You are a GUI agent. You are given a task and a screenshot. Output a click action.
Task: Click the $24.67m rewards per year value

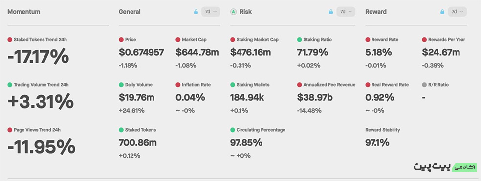coord(441,52)
